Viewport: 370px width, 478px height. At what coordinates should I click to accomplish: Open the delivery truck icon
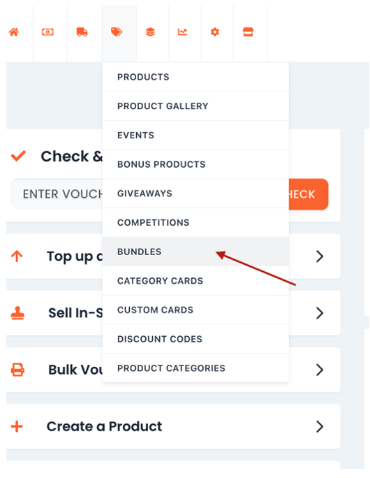(x=82, y=31)
